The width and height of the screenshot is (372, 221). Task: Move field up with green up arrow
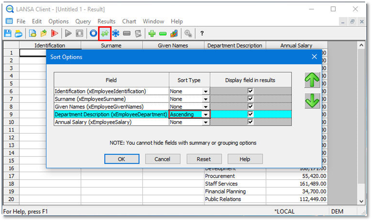[312, 80]
